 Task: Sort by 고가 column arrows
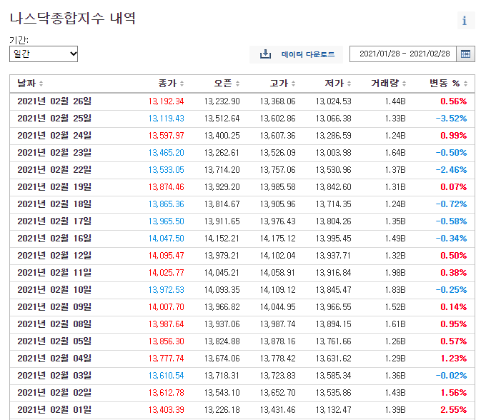pyautogui.click(x=294, y=84)
